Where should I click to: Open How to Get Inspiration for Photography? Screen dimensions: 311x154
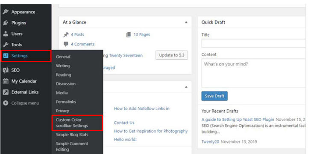(x=151, y=131)
